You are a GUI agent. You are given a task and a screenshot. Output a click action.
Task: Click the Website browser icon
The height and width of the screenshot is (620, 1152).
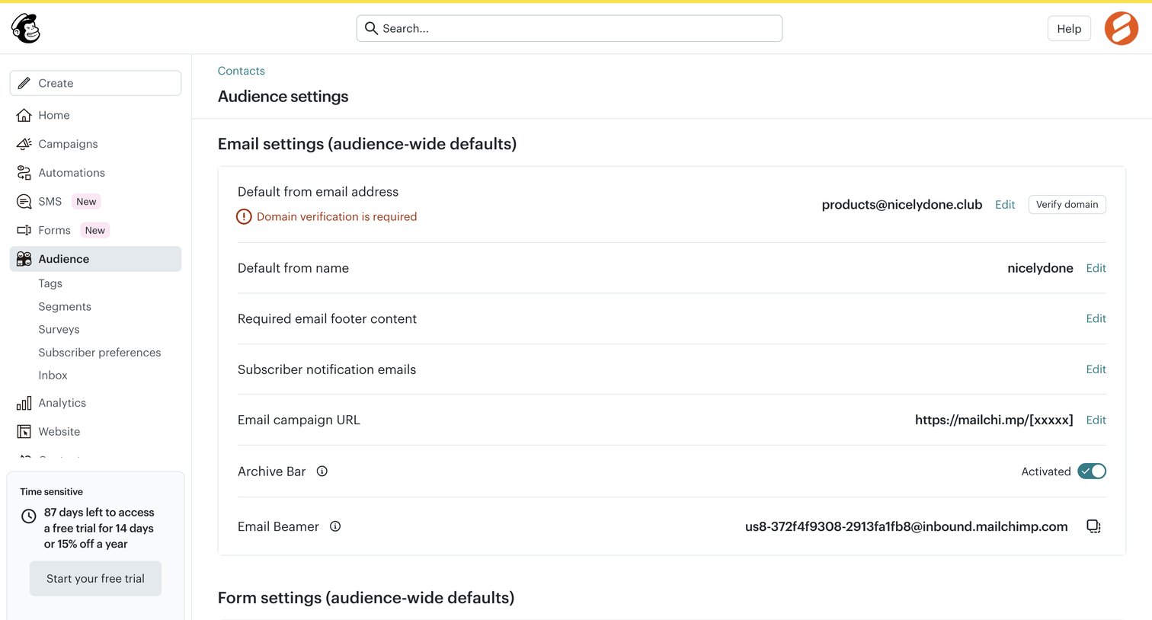click(24, 432)
